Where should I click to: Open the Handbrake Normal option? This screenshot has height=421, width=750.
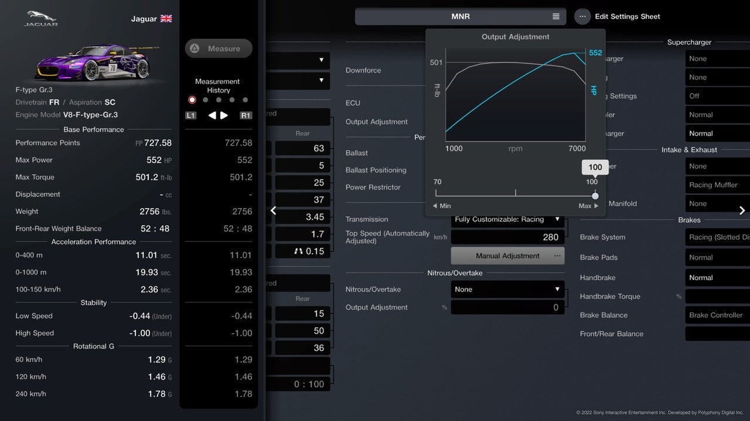point(718,278)
